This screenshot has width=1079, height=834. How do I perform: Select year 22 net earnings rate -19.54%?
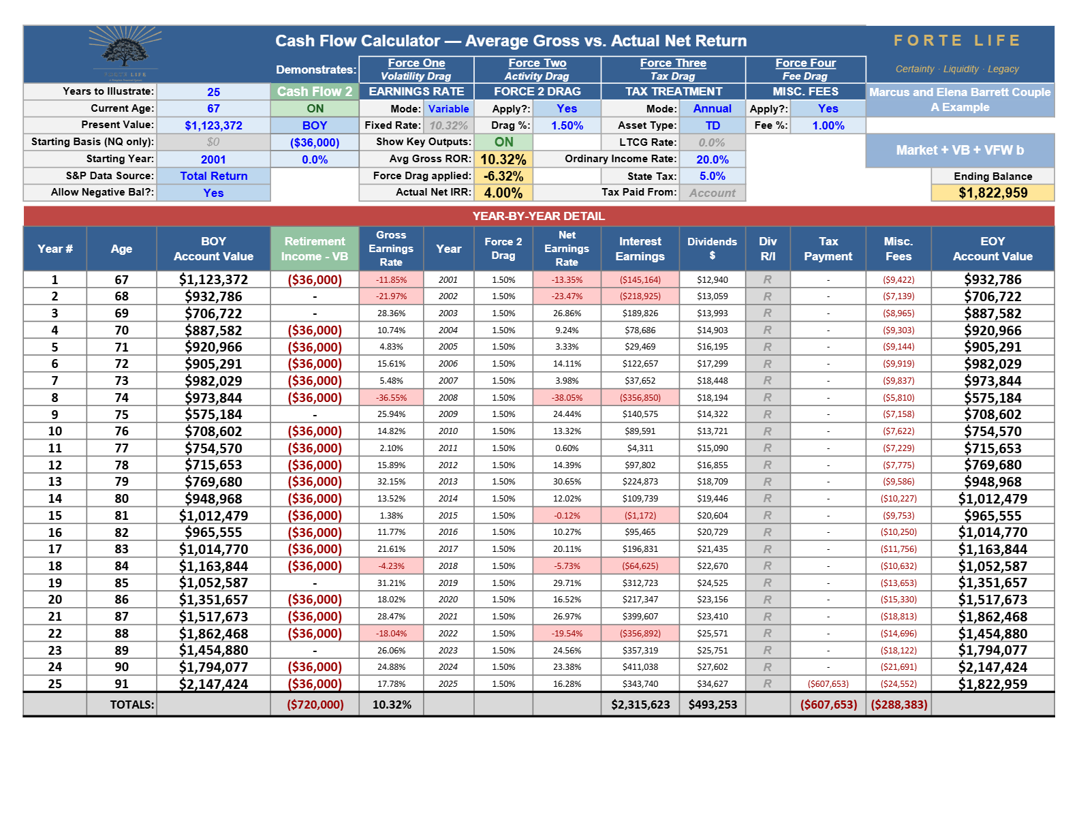(567, 634)
